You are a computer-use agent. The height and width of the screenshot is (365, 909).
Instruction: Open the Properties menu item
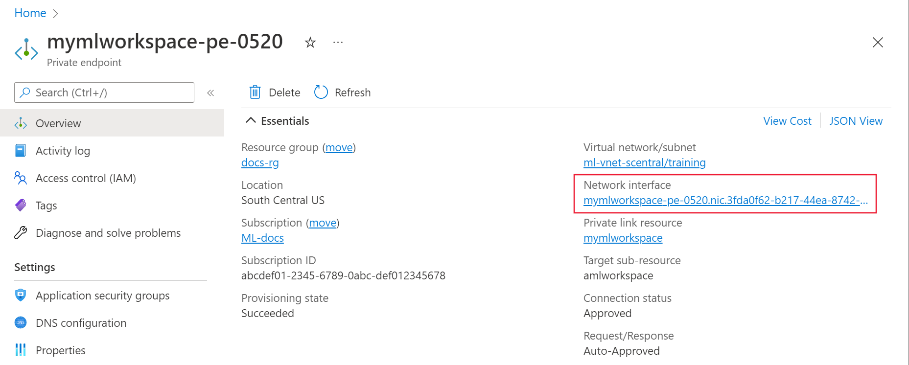click(x=60, y=350)
